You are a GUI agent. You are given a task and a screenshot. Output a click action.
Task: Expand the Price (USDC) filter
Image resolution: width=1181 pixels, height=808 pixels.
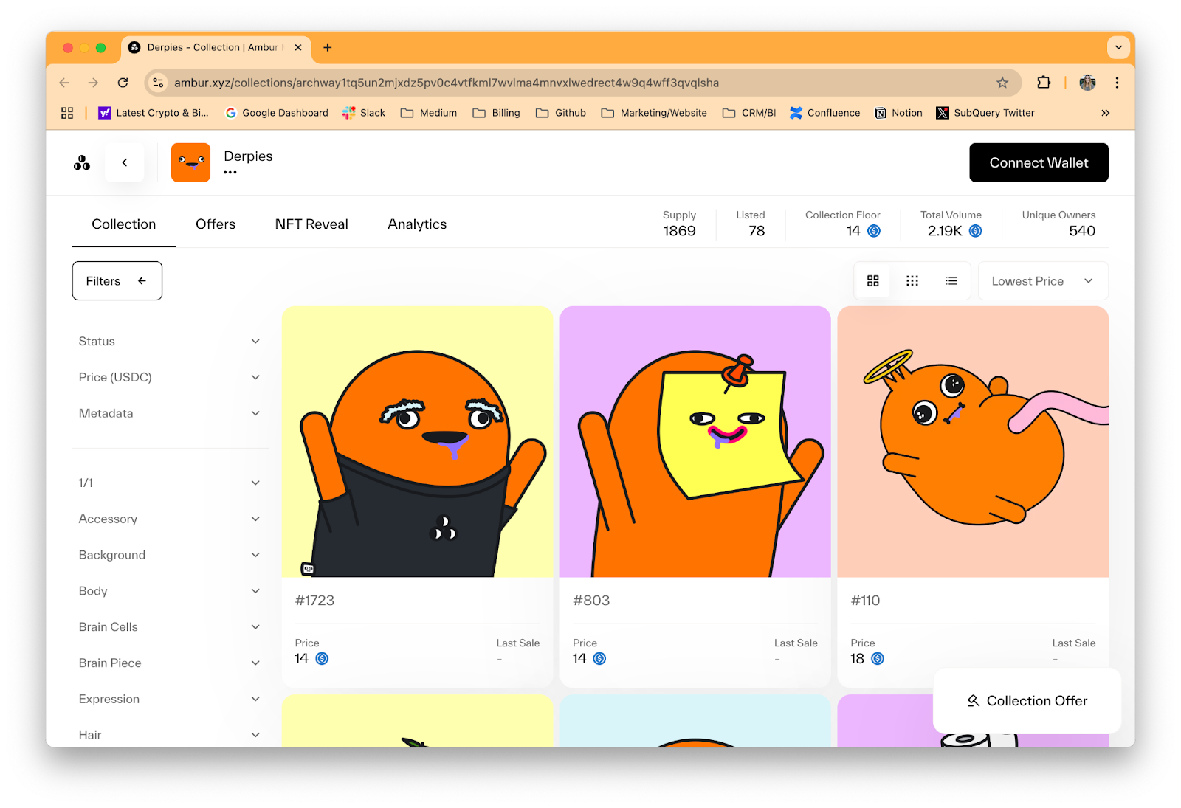(x=170, y=378)
